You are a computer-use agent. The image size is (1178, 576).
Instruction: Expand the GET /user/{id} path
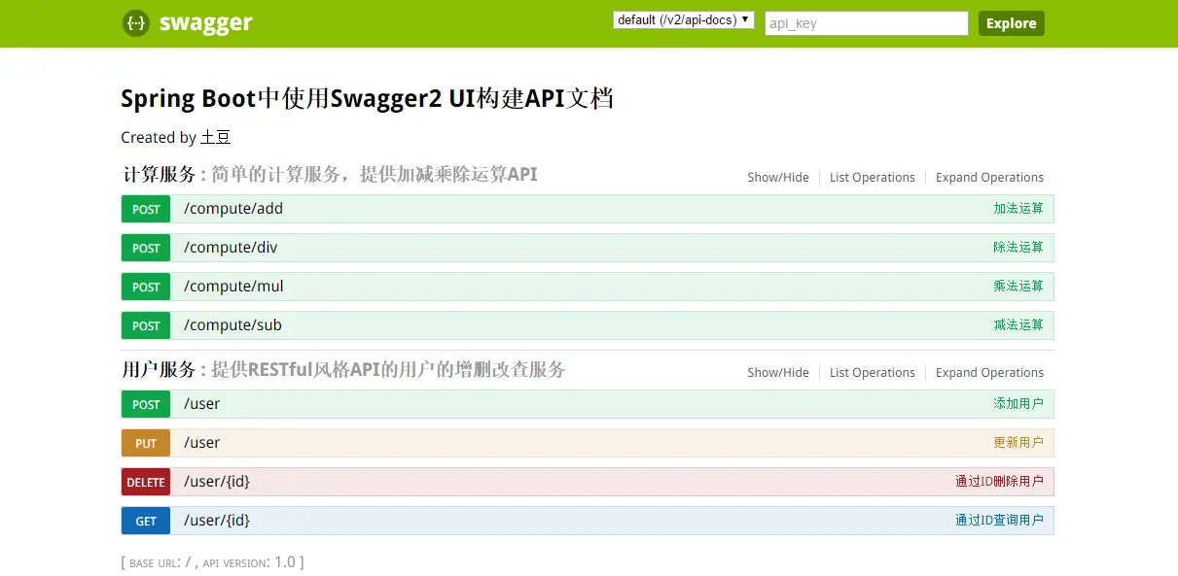(217, 521)
